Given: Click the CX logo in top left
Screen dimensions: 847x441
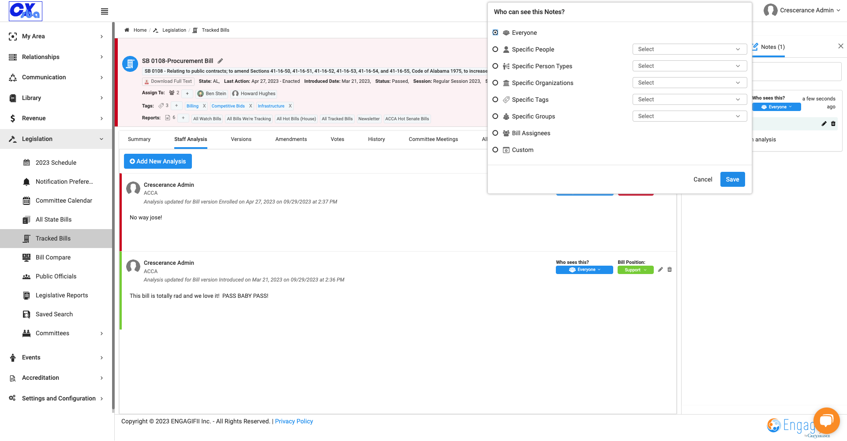Looking at the screenshot, I should [26, 11].
